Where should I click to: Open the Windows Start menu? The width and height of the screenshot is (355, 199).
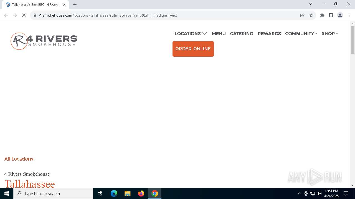tap(7, 193)
